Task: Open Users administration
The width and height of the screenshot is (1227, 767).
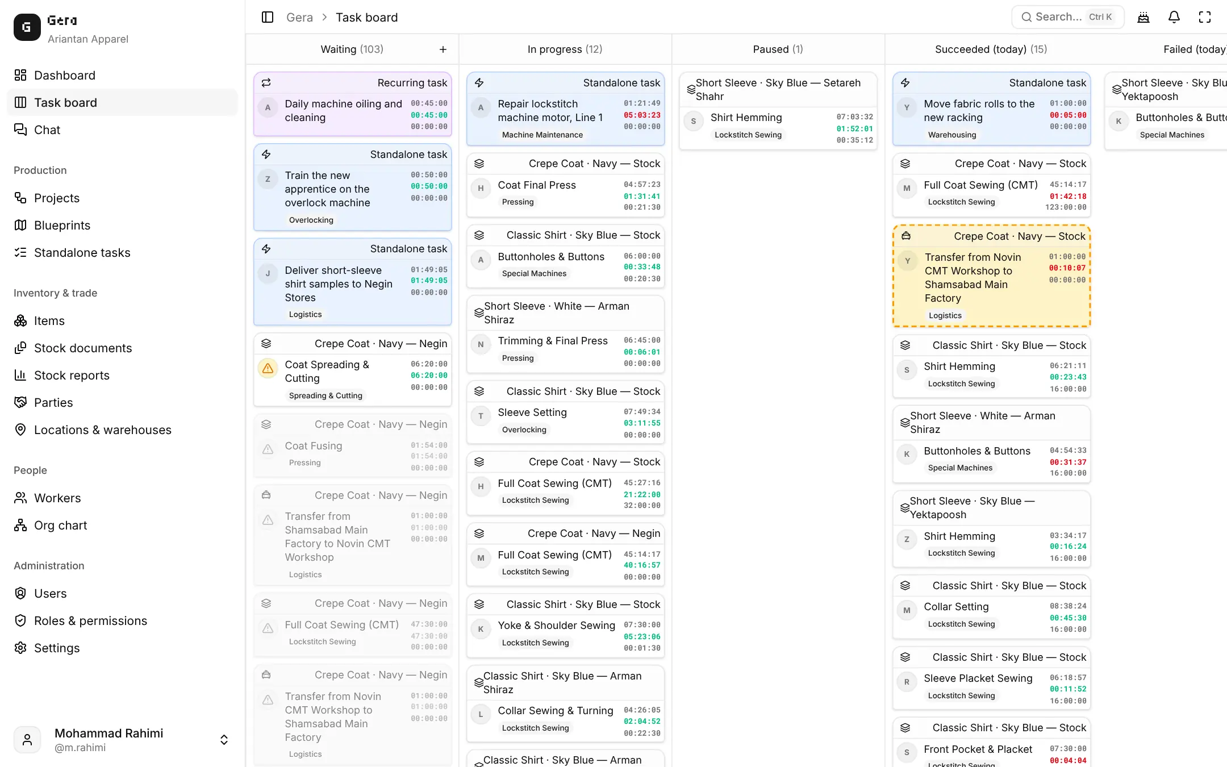Action: coord(123,593)
